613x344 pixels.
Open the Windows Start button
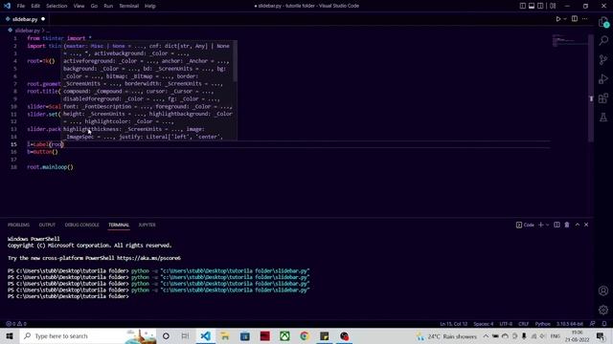coord(10,335)
